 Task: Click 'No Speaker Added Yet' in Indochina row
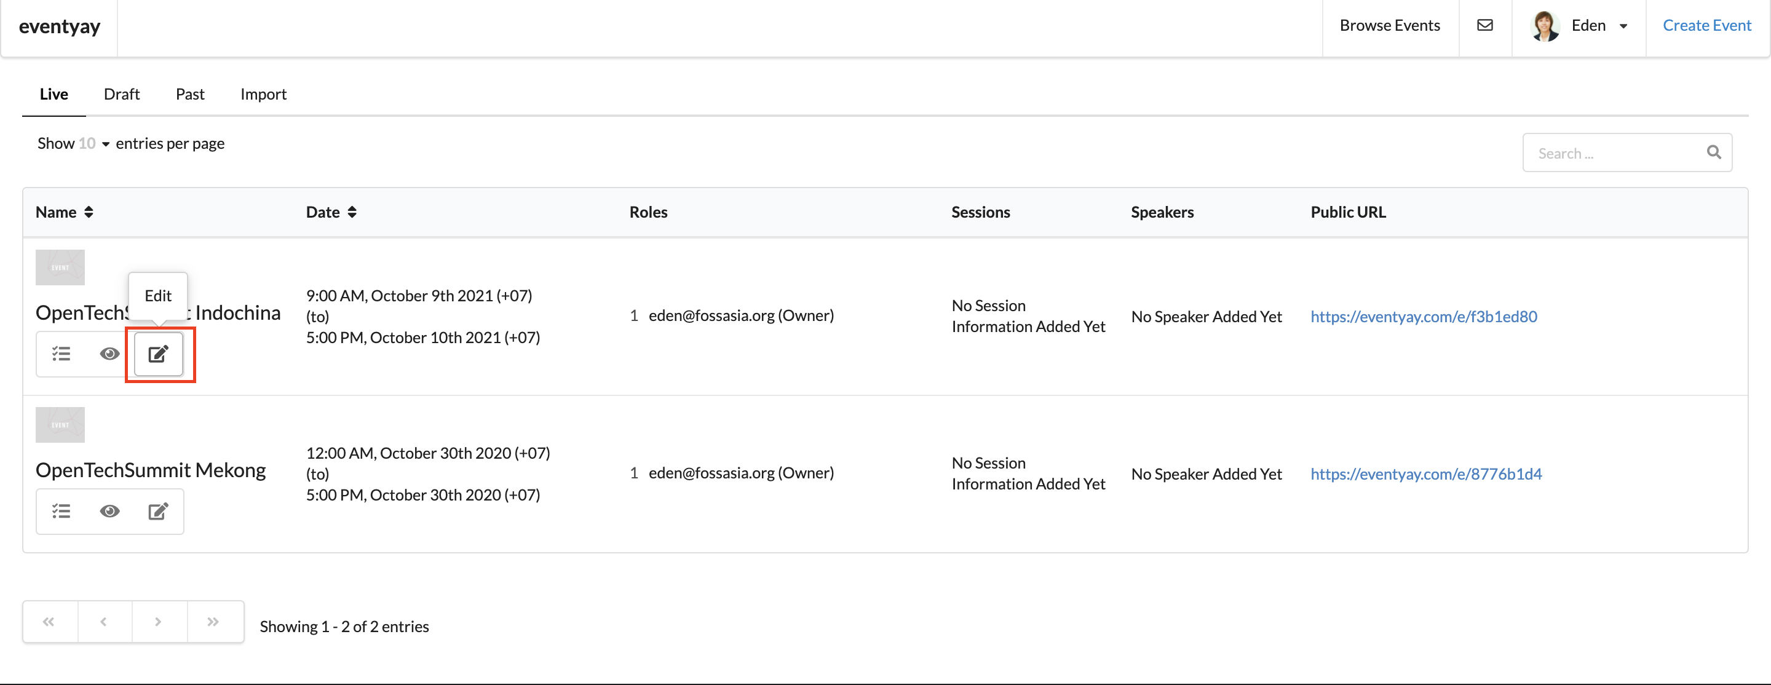(x=1206, y=316)
